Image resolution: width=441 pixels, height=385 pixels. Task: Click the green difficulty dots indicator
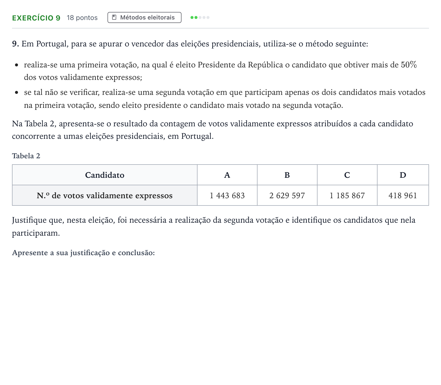pos(200,17)
